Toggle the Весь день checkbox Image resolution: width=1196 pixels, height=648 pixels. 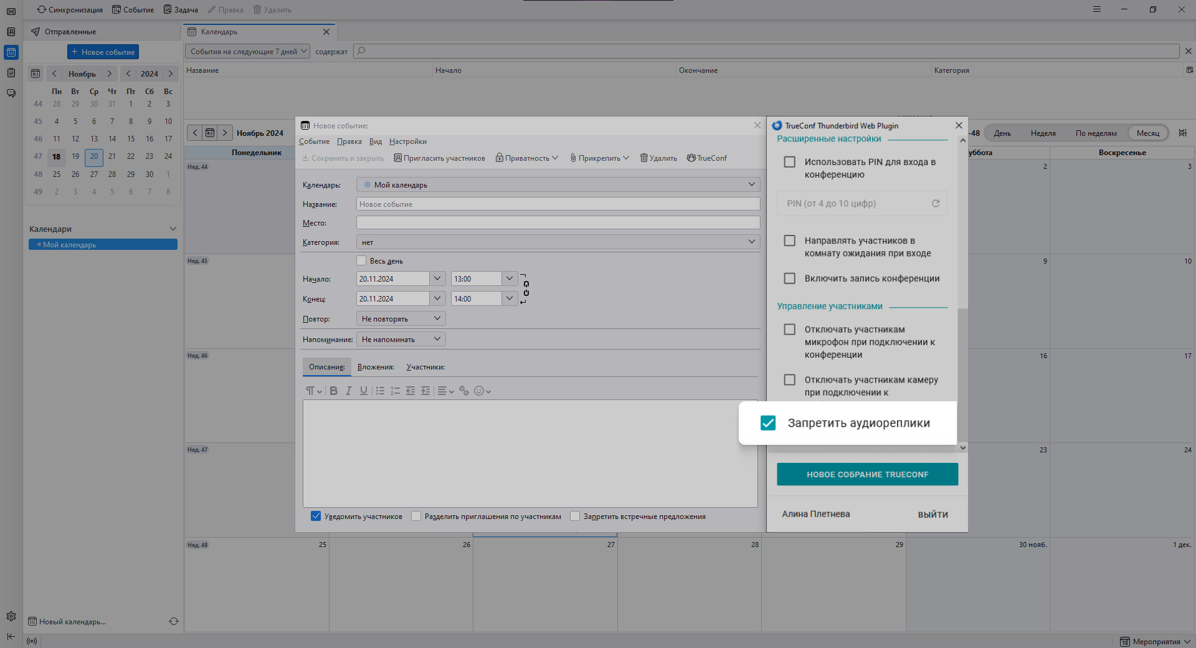click(x=361, y=260)
